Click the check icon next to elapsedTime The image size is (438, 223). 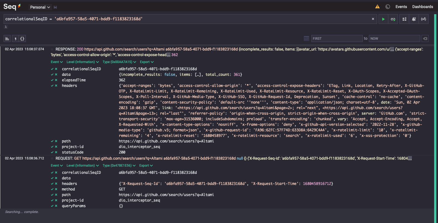(x=52, y=80)
